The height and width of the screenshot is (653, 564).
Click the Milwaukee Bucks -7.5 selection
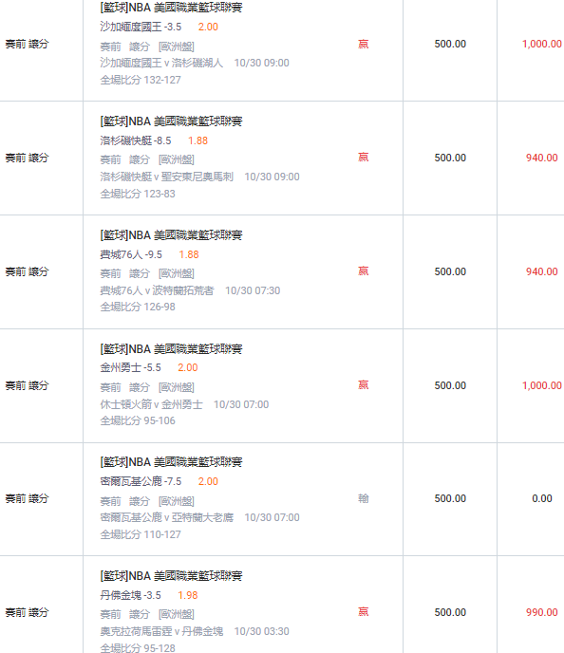pyautogui.click(x=141, y=481)
